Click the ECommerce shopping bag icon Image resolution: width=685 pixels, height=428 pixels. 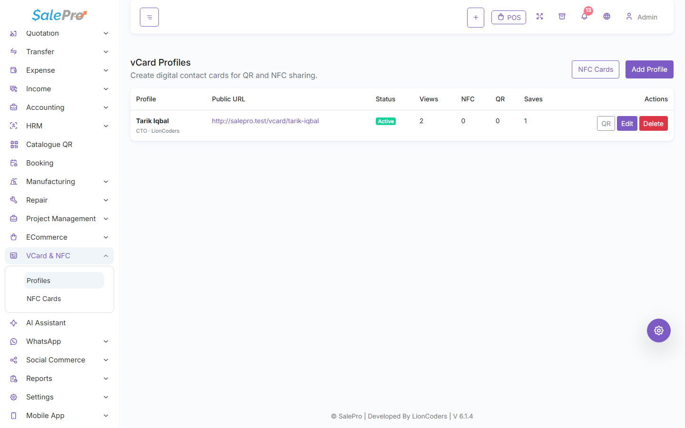pos(14,237)
